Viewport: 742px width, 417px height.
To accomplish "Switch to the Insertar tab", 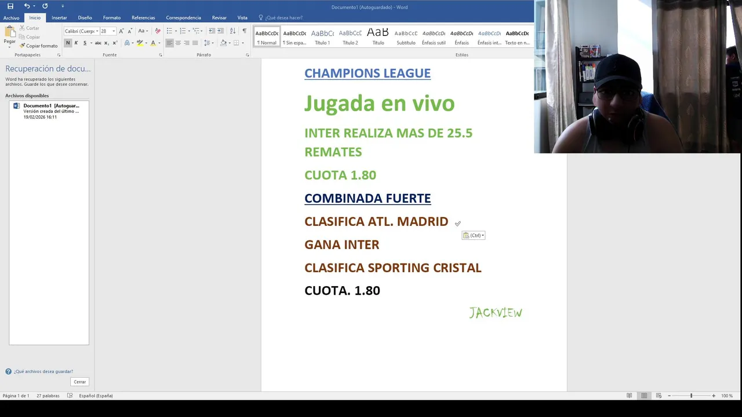I will tap(59, 18).
